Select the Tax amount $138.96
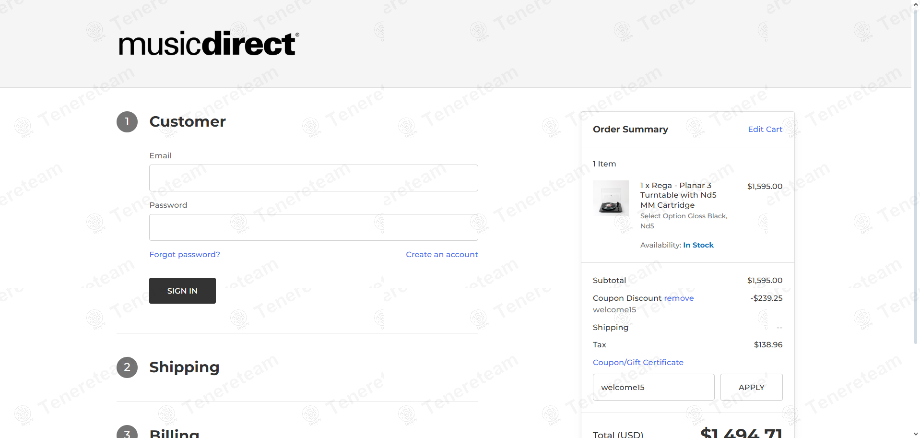The image size is (920, 438). 768,344
